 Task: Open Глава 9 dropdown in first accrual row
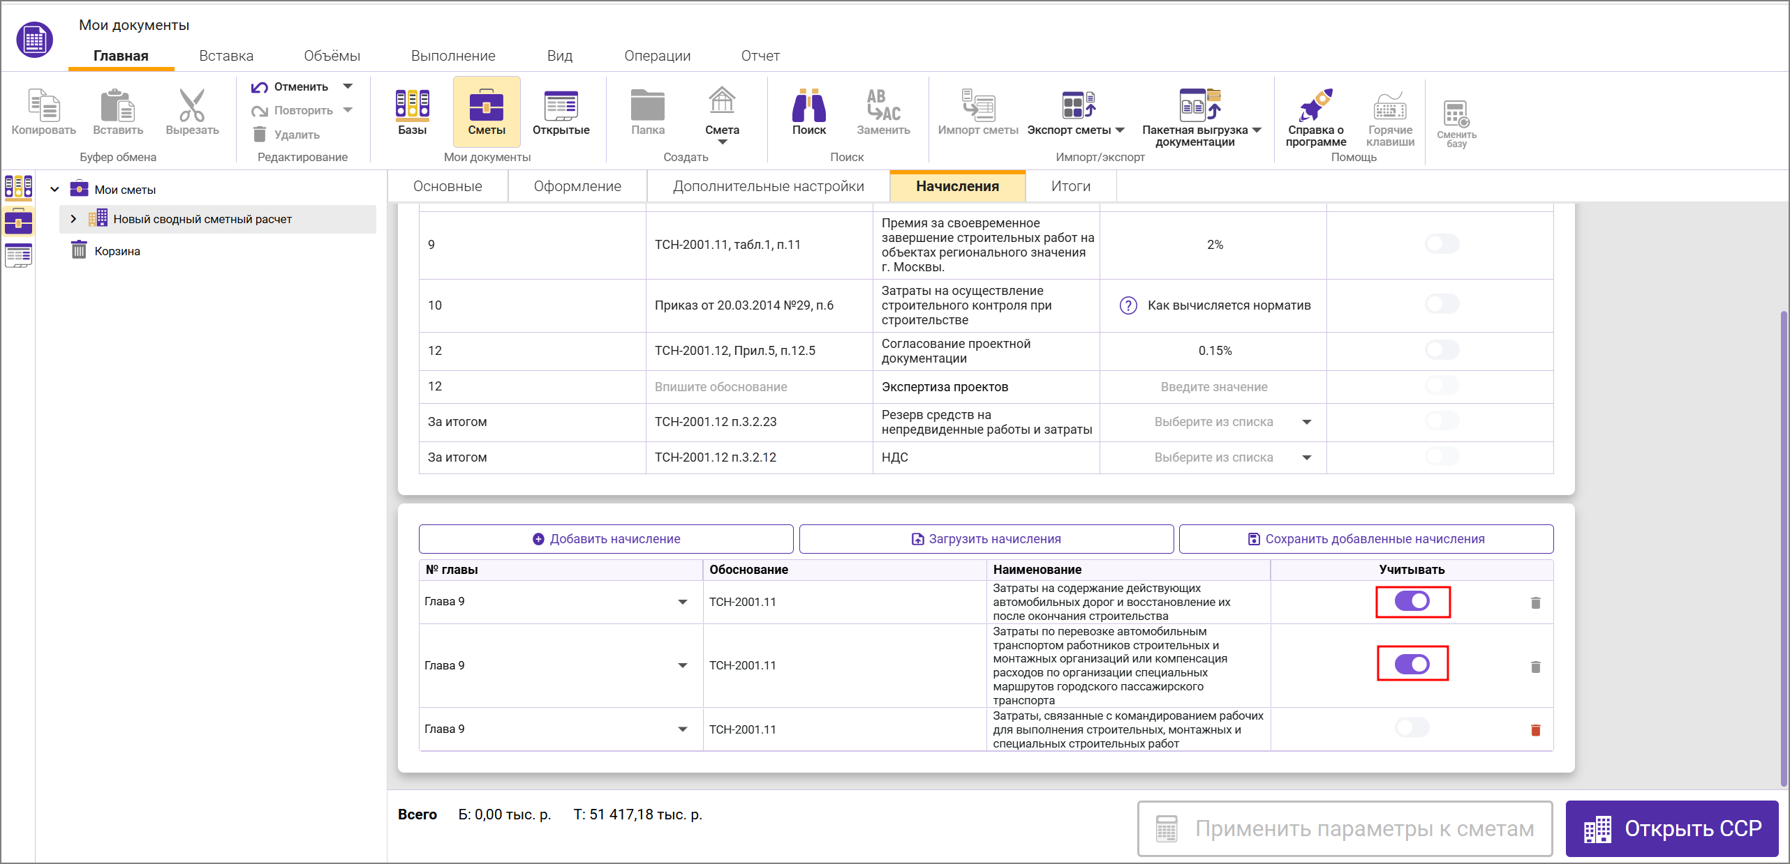click(x=682, y=602)
